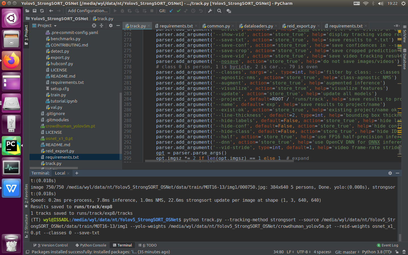
Task: Open the Add Configuration dropdown
Action: click(88, 11)
